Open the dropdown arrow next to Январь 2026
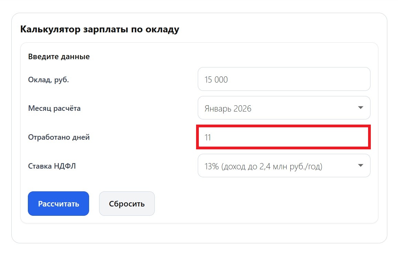This screenshot has height=255, width=398. coord(361,108)
